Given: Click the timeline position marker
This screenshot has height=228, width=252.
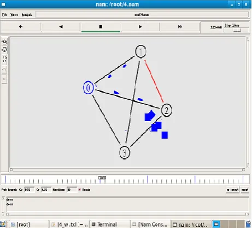Looking at the screenshot, I should pyautogui.click(x=102, y=178).
